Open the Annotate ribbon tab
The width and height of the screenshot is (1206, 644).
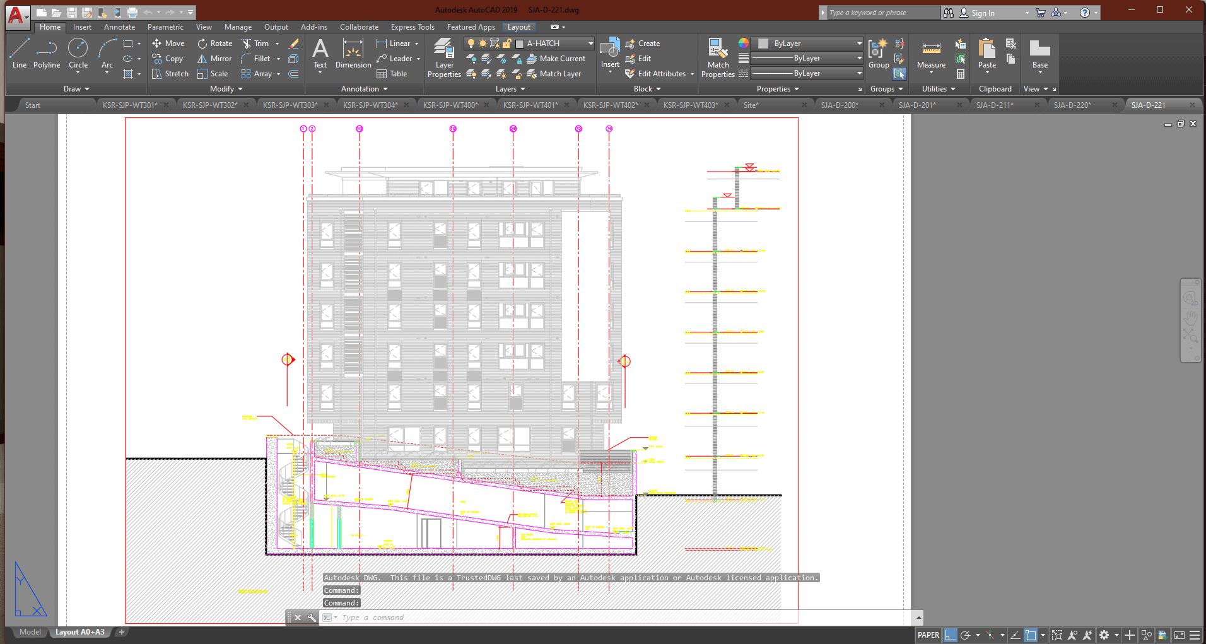[119, 27]
